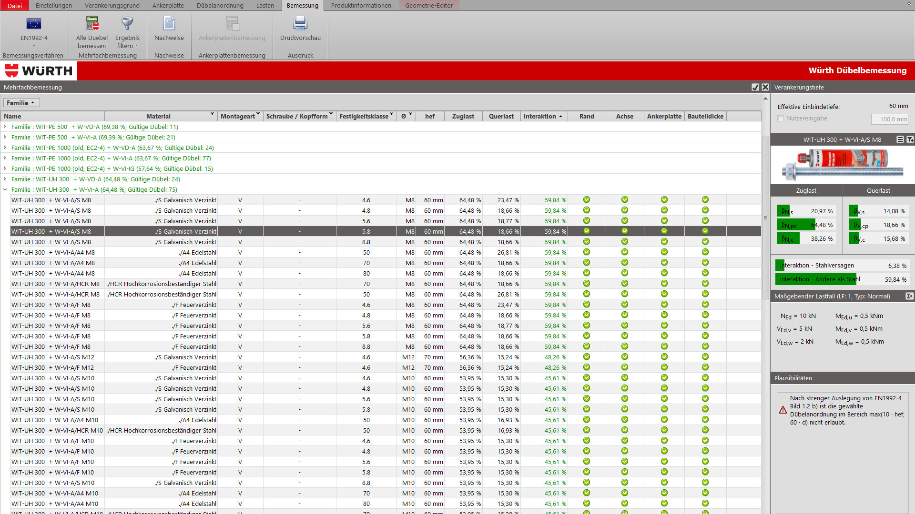Click the table vertical scrollbar thumb
Image resolution: width=915 pixels, height=514 pixels.
(x=765, y=217)
